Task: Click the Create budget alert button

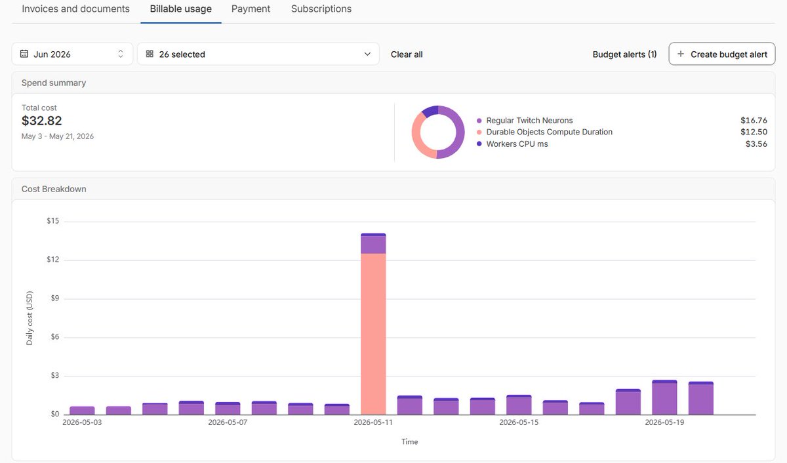Action: [x=722, y=54]
